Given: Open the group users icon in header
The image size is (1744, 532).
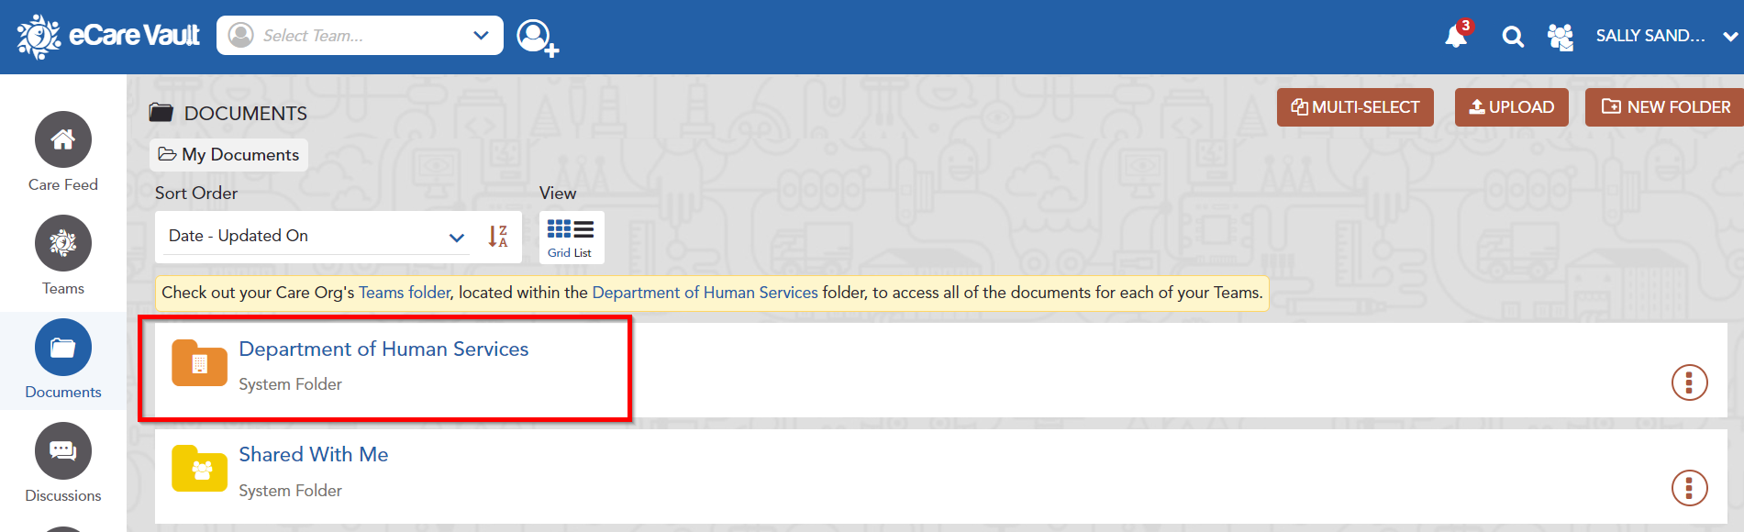Looking at the screenshot, I should pos(1560,37).
